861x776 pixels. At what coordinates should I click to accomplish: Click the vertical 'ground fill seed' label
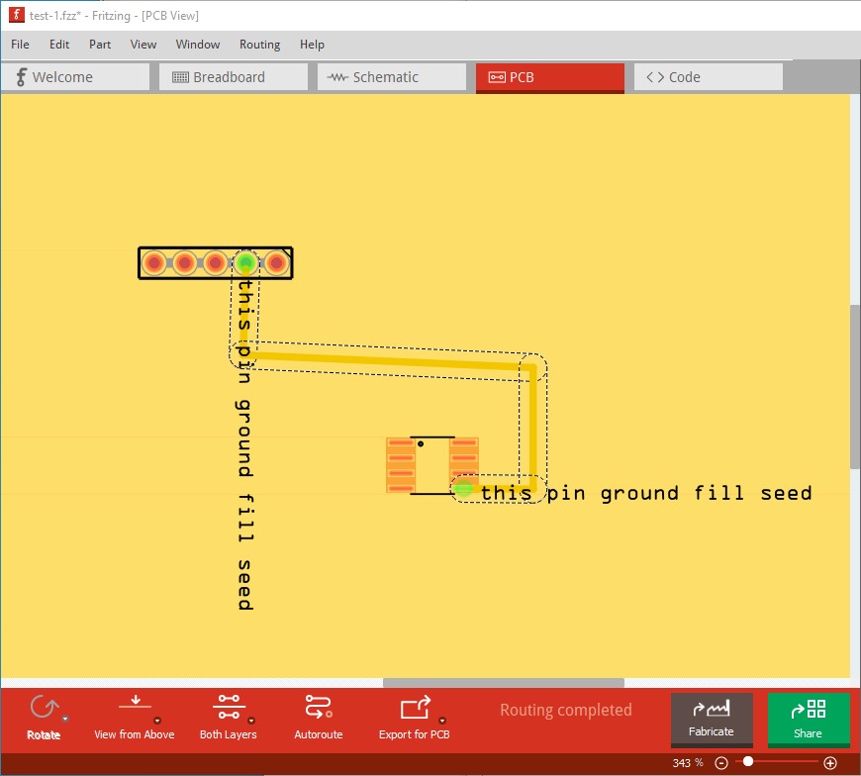click(x=244, y=444)
